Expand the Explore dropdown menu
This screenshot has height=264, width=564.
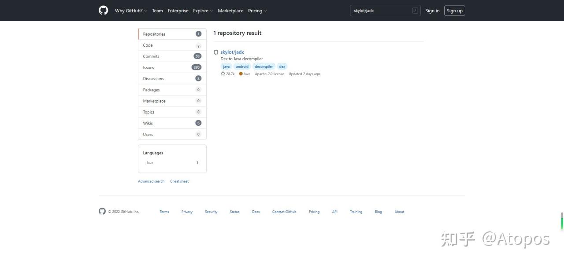pos(203,11)
